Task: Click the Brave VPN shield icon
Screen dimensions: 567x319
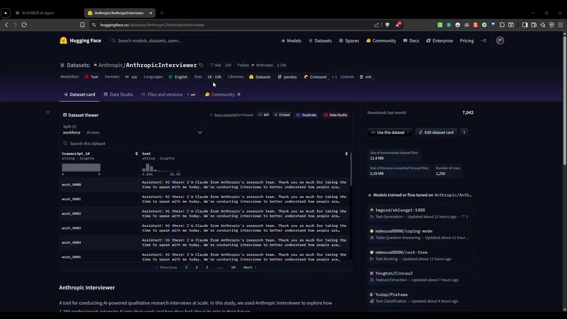Action: (x=551, y=25)
